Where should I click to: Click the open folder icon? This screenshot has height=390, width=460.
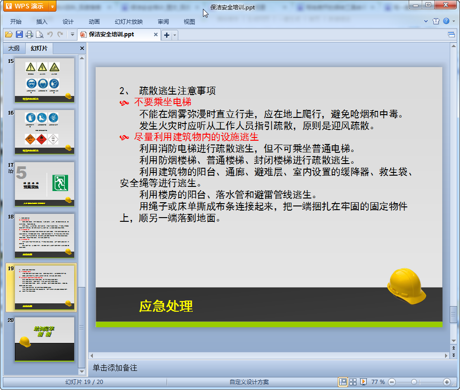tap(9, 34)
